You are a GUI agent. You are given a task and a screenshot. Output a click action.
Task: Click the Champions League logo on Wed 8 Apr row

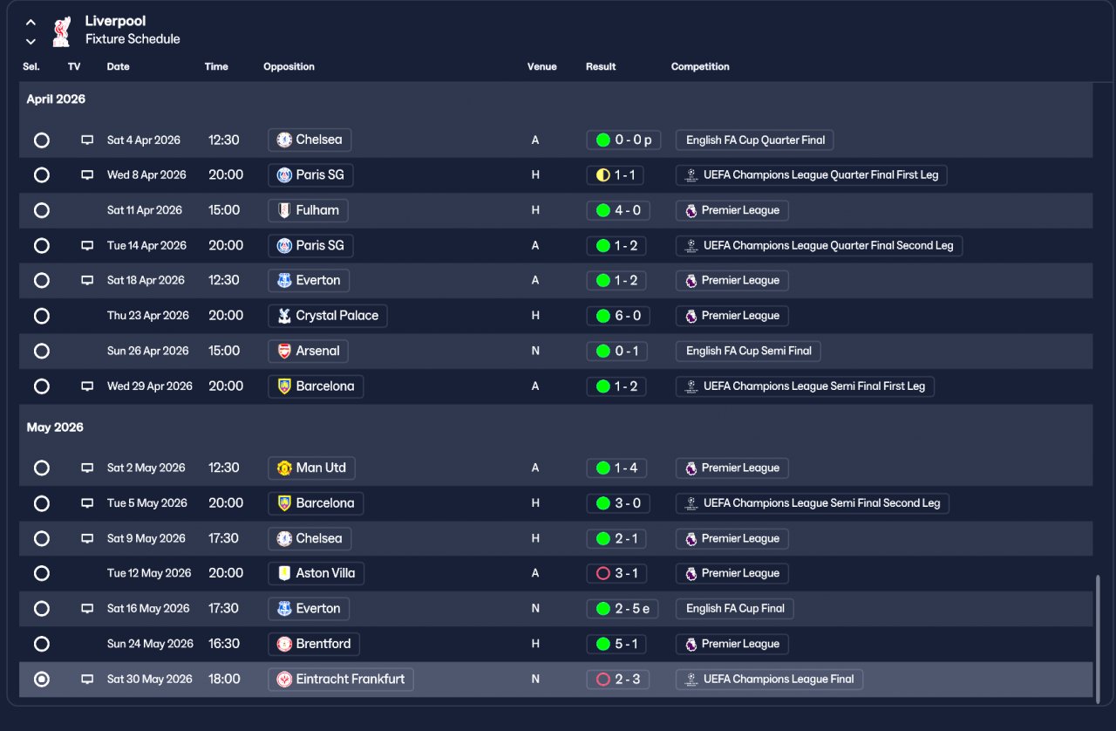[691, 174]
